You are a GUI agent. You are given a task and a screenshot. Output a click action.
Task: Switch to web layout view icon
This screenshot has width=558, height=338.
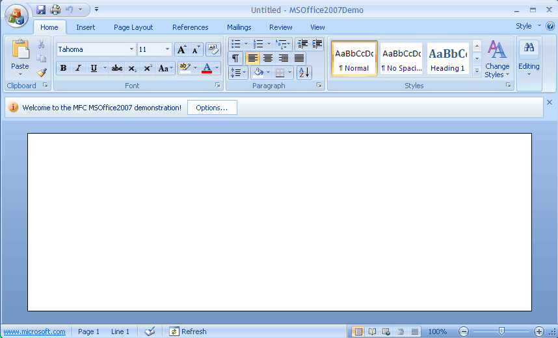tap(386, 332)
